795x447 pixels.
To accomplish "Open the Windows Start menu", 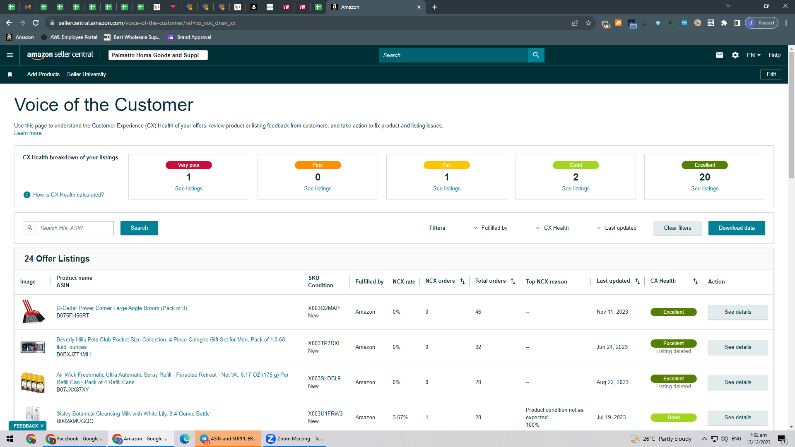I will coord(10,439).
